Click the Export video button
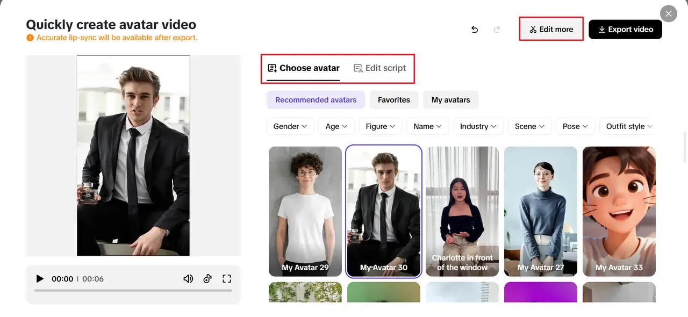The height and width of the screenshot is (317, 688). click(625, 29)
